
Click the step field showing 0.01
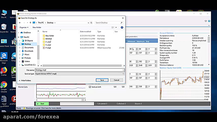[151, 65]
